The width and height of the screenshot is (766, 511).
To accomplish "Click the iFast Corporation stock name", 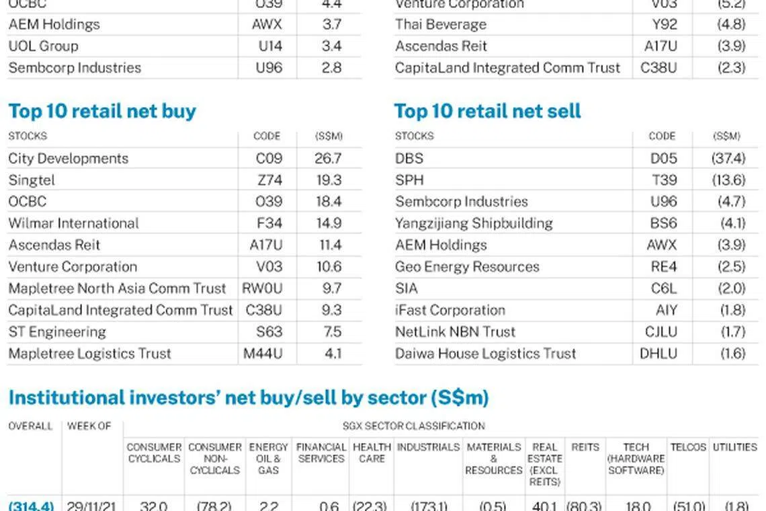I will [x=450, y=310].
